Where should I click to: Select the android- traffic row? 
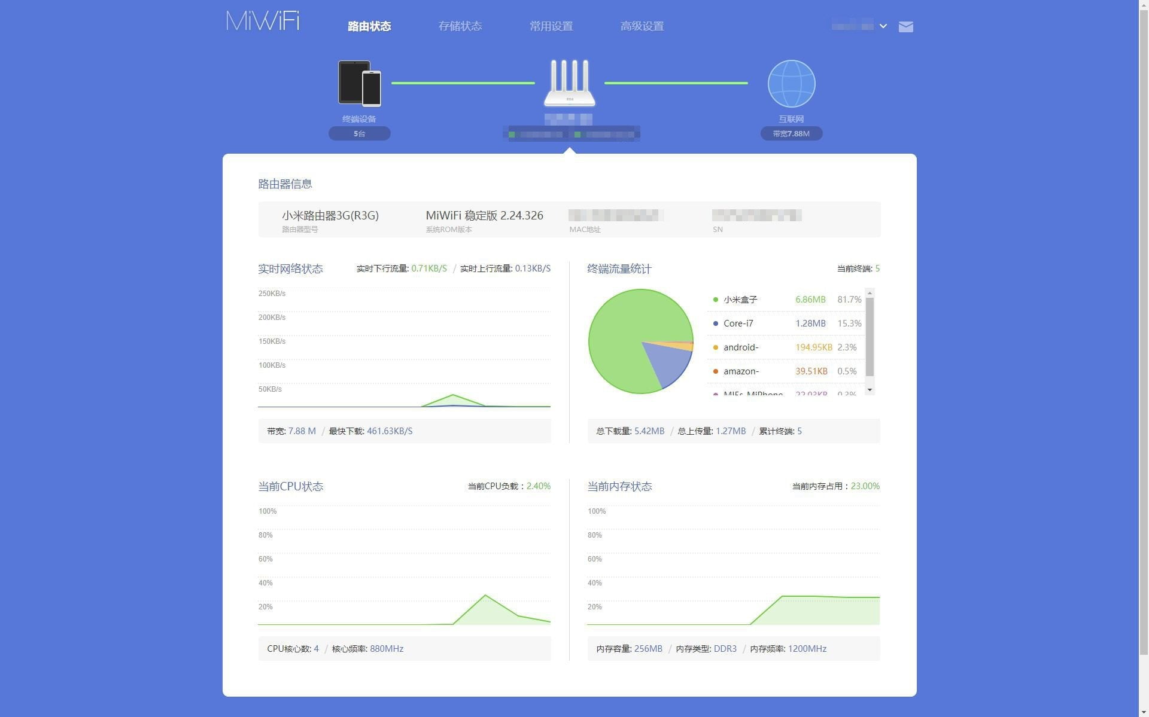tap(786, 347)
